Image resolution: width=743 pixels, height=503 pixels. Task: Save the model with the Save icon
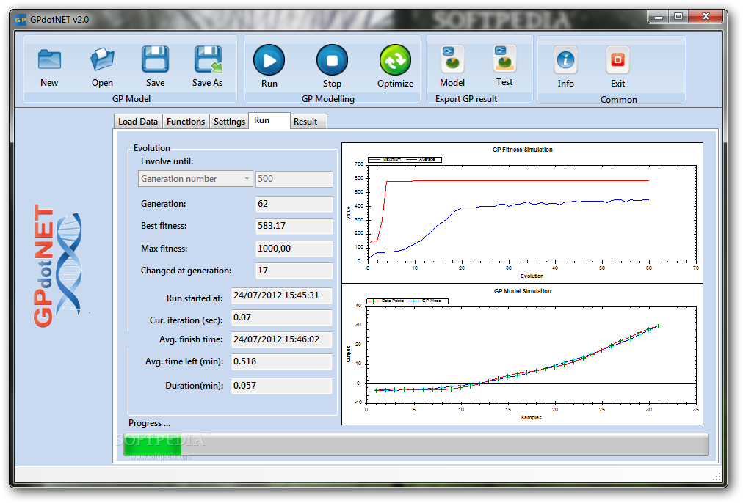[156, 59]
